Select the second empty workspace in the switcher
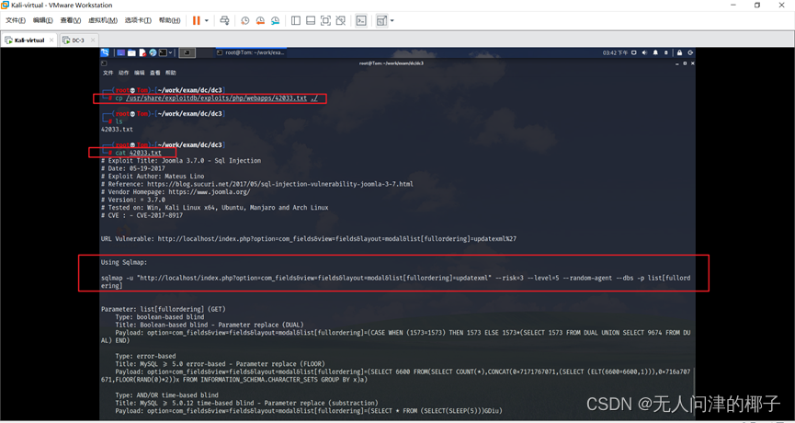The width and height of the screenshot is (795, 423). (203, 52)
